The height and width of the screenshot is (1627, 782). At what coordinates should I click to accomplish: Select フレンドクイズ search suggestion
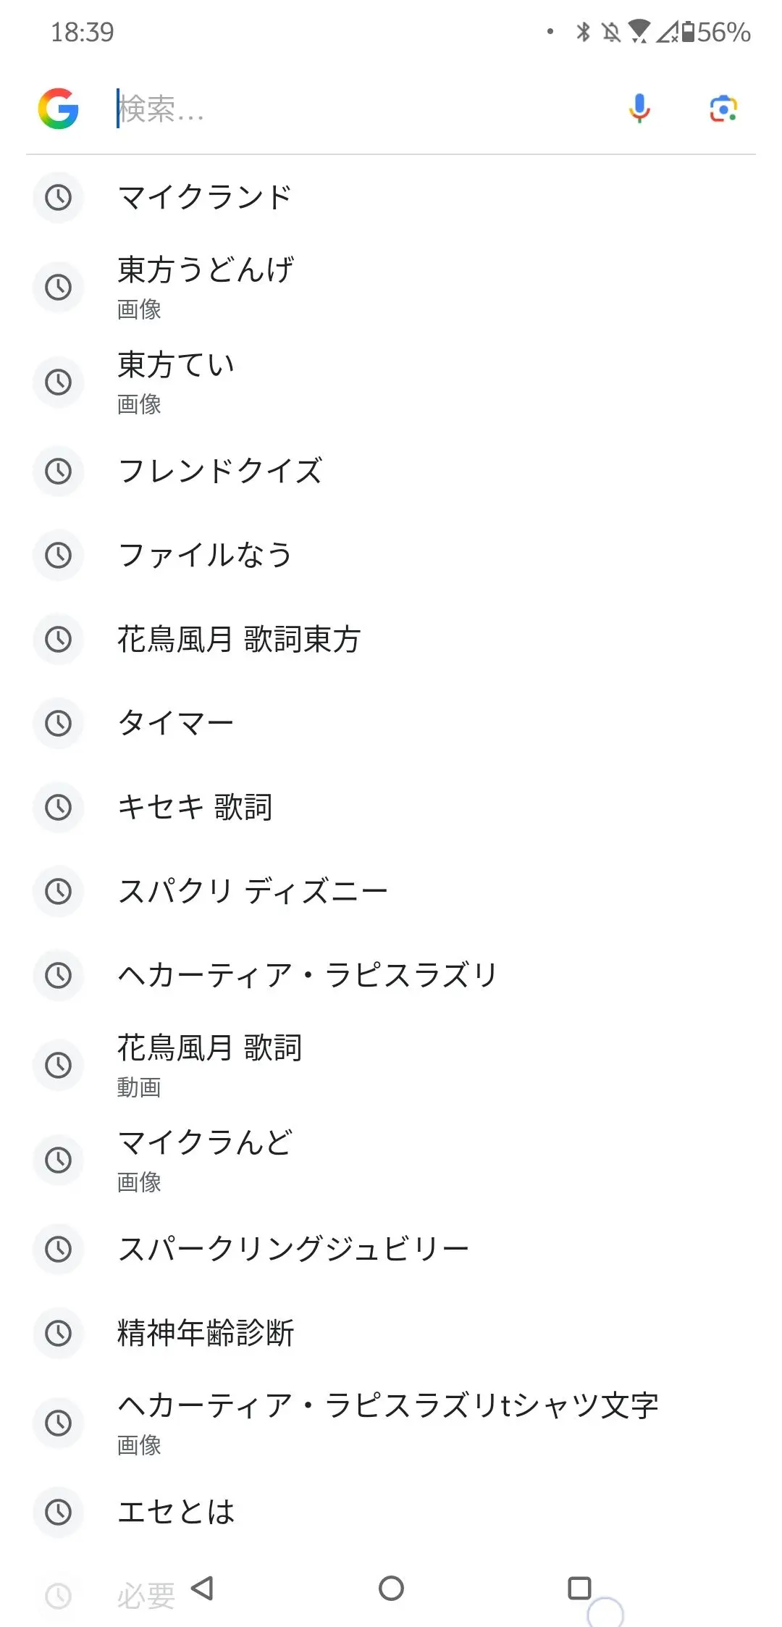pyautogui.click(x=391, y=471)
